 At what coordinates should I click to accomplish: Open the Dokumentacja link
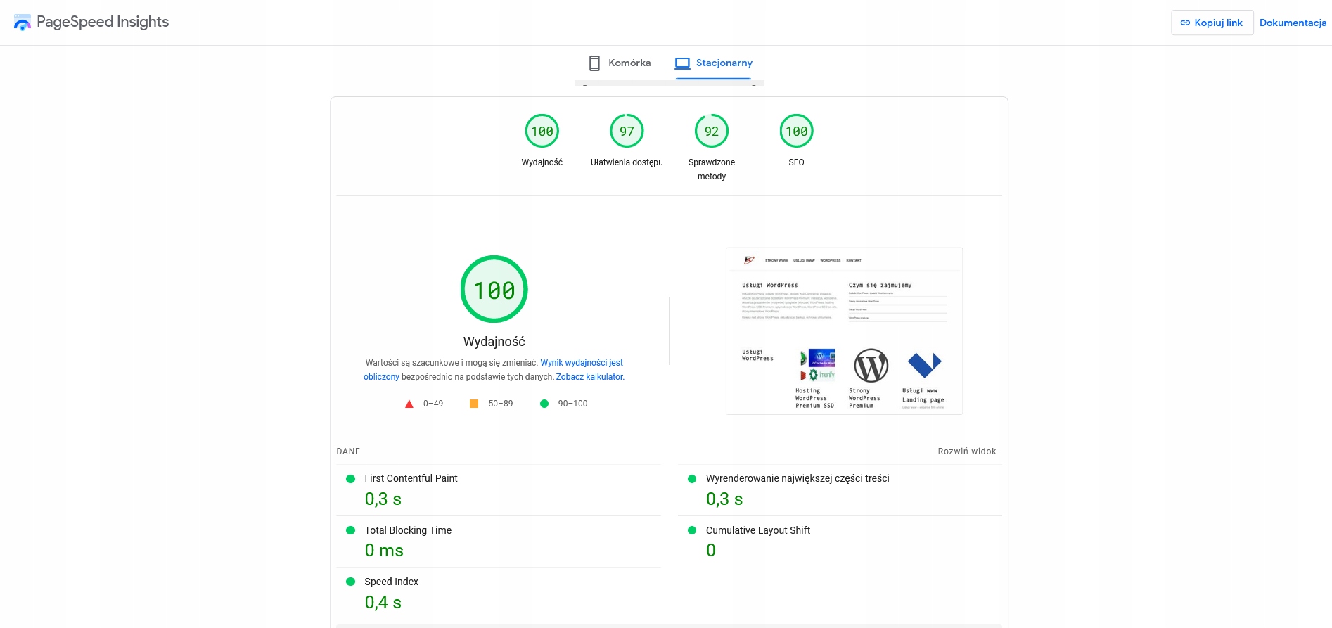click(1293, 23)
